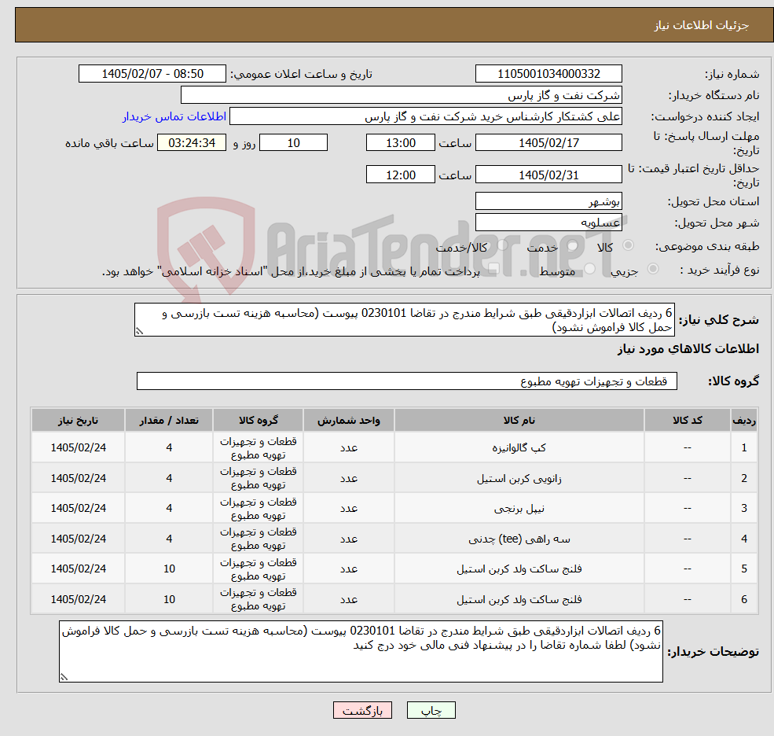Select the کالا/خدمت radio button
This screenshot has width=774, height=736.
coord(503,245)
